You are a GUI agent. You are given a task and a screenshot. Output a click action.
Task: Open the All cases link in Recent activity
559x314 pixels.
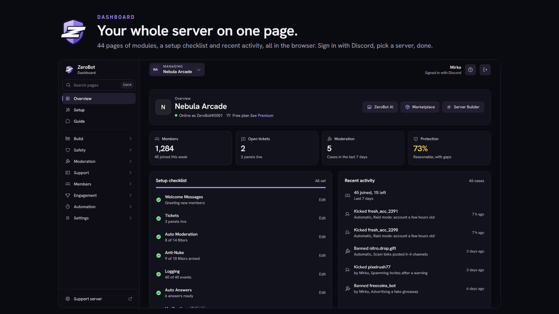point(476,181)
